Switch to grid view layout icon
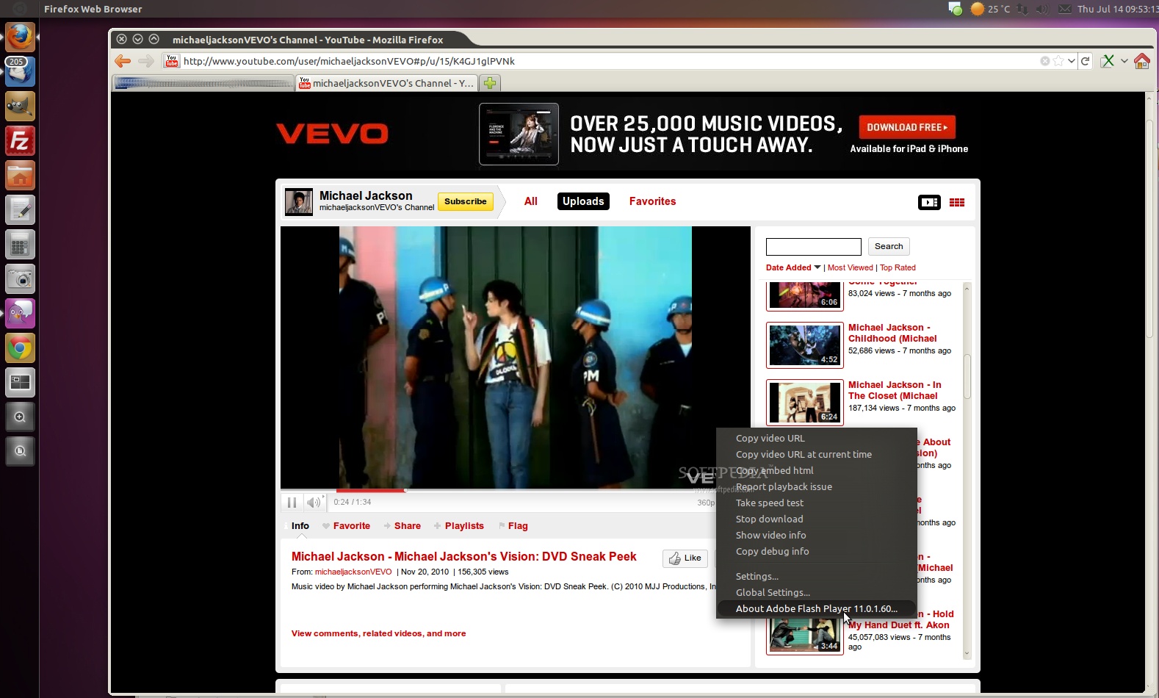Image resolution: width=1159 pixels, height=698 pixels. coord(956,203)
